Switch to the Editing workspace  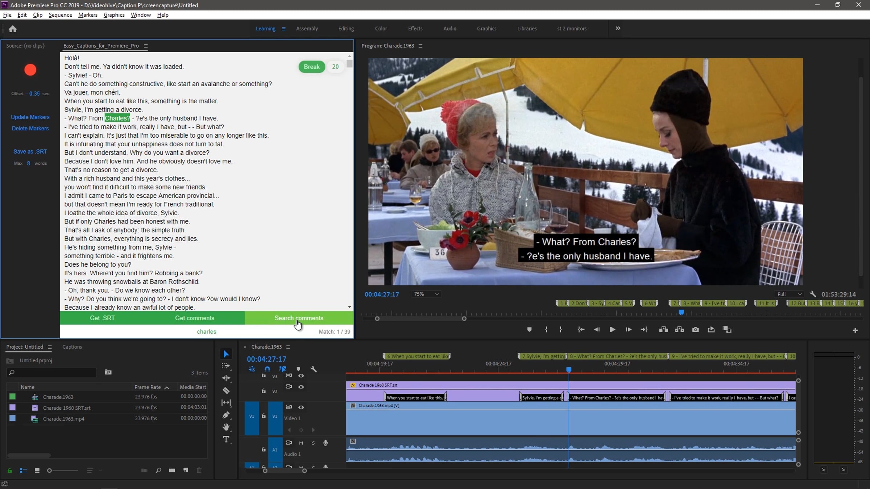pos(346,29)
